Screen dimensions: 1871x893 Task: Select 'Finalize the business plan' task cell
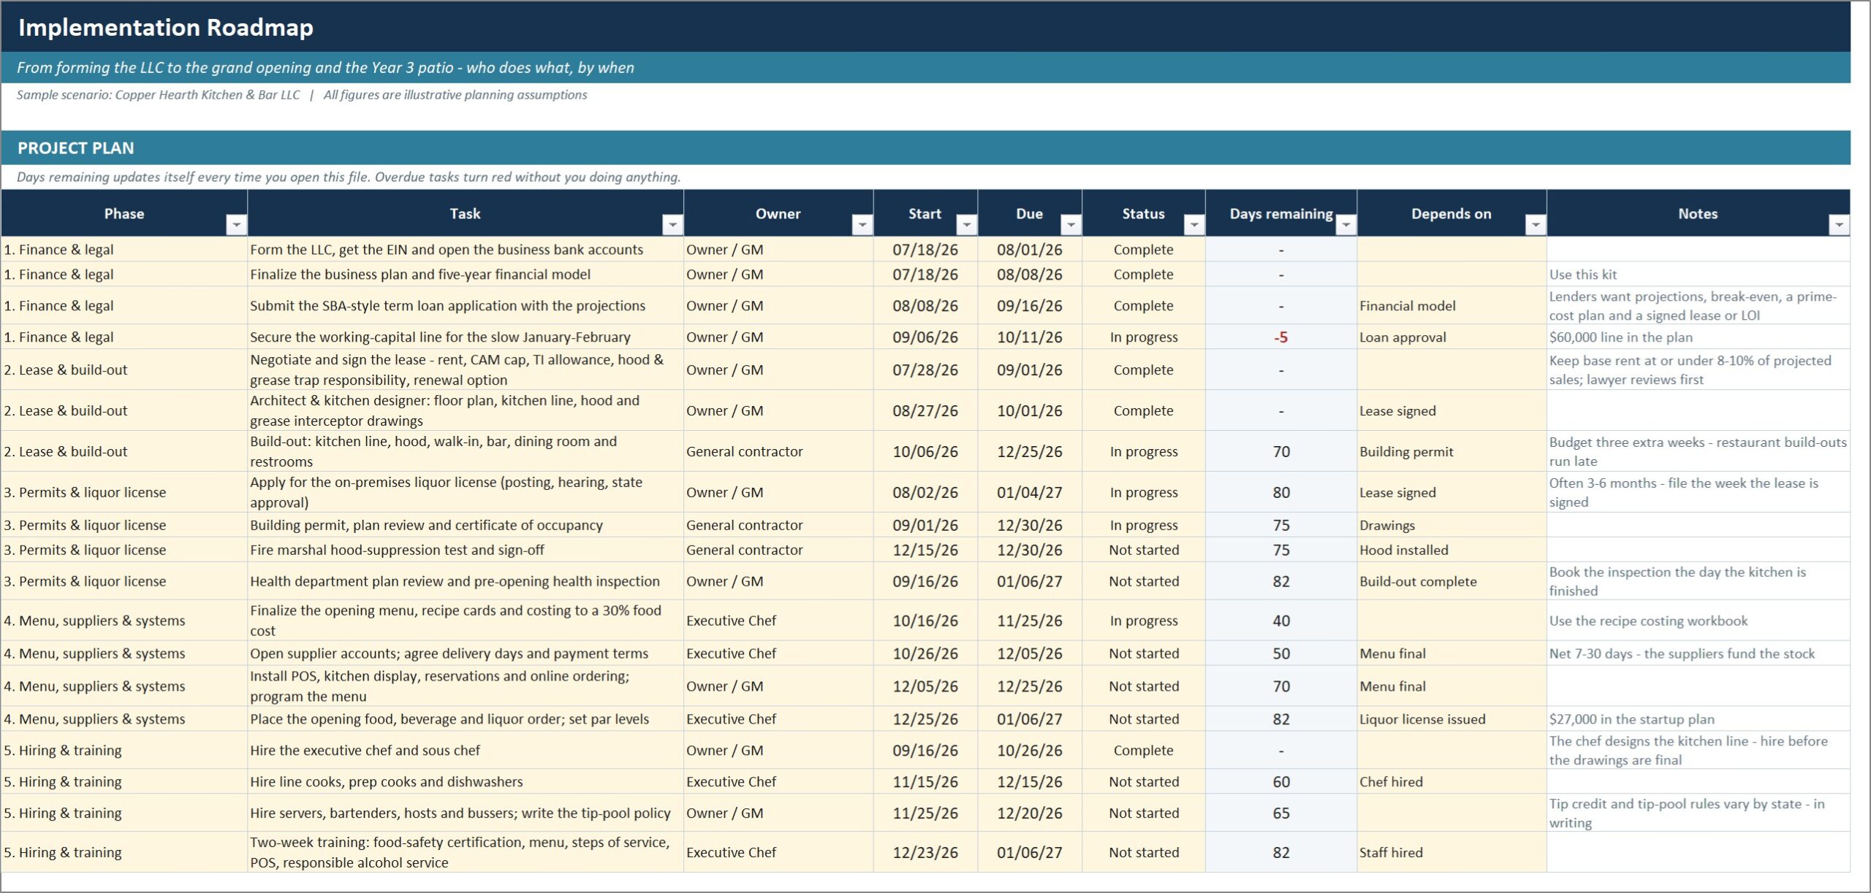[466, 275]
